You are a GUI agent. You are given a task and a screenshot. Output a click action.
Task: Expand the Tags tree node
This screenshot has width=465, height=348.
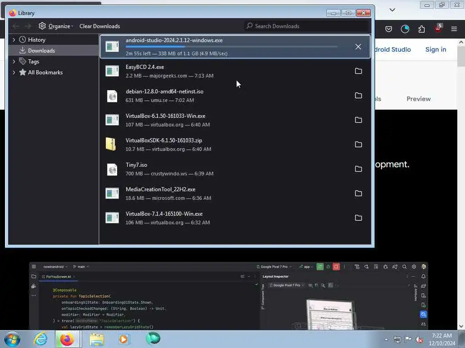pyautogui.click(x=14, y=62)
